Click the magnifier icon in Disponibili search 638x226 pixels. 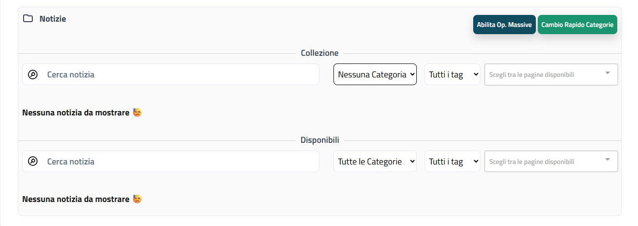(x=33, y=162)
